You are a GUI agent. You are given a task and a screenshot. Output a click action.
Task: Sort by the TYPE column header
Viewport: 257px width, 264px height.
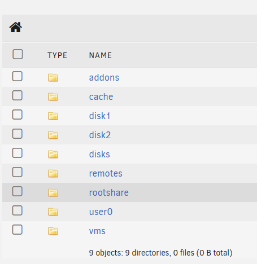tap(57, 55)
